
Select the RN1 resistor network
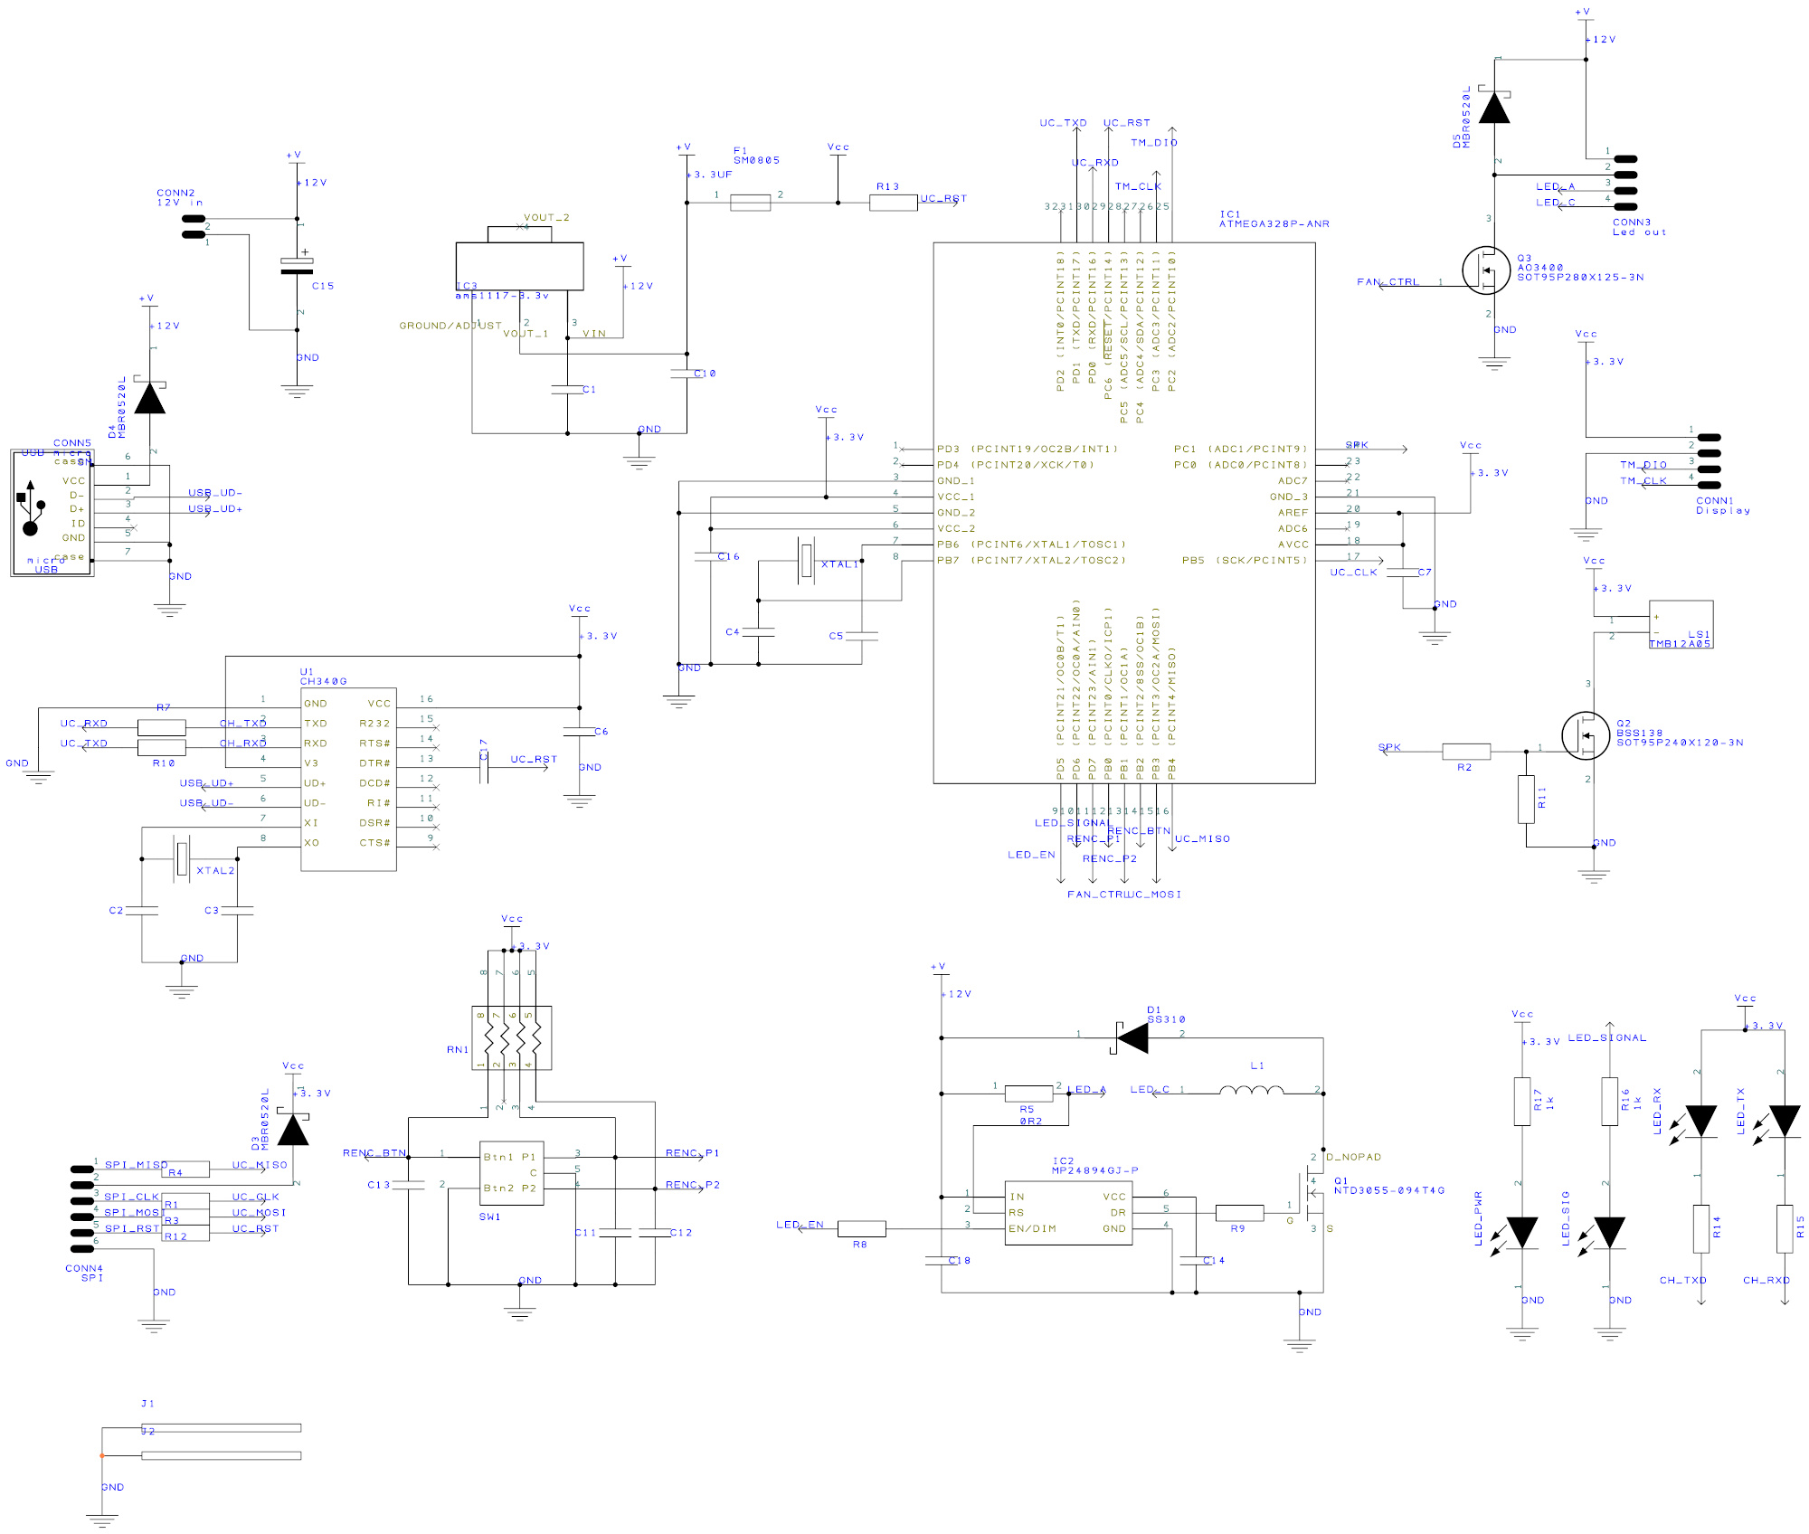coord(512,1038)
